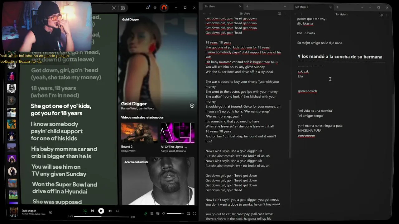Expand tab list dropdown in 'Sin título 1' window
Image resolution: width=399 pixels, height=224 pixels.
tap(362, 7)
